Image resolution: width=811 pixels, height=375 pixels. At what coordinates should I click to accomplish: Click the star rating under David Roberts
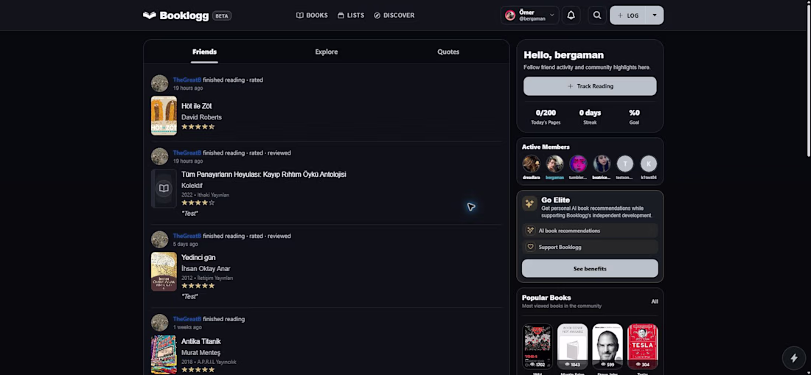(x=198, y=127)
